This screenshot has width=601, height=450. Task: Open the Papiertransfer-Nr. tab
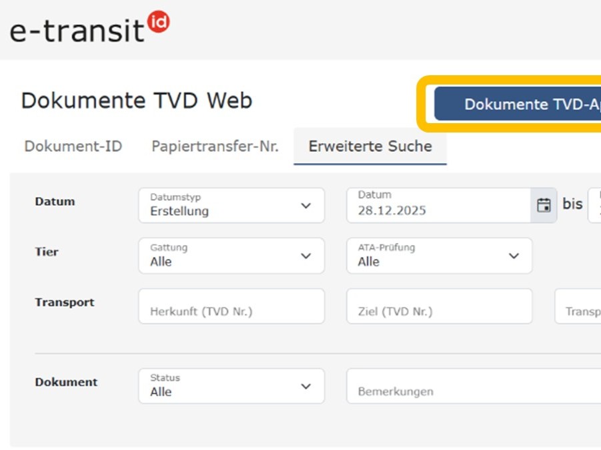click(215, 146)
